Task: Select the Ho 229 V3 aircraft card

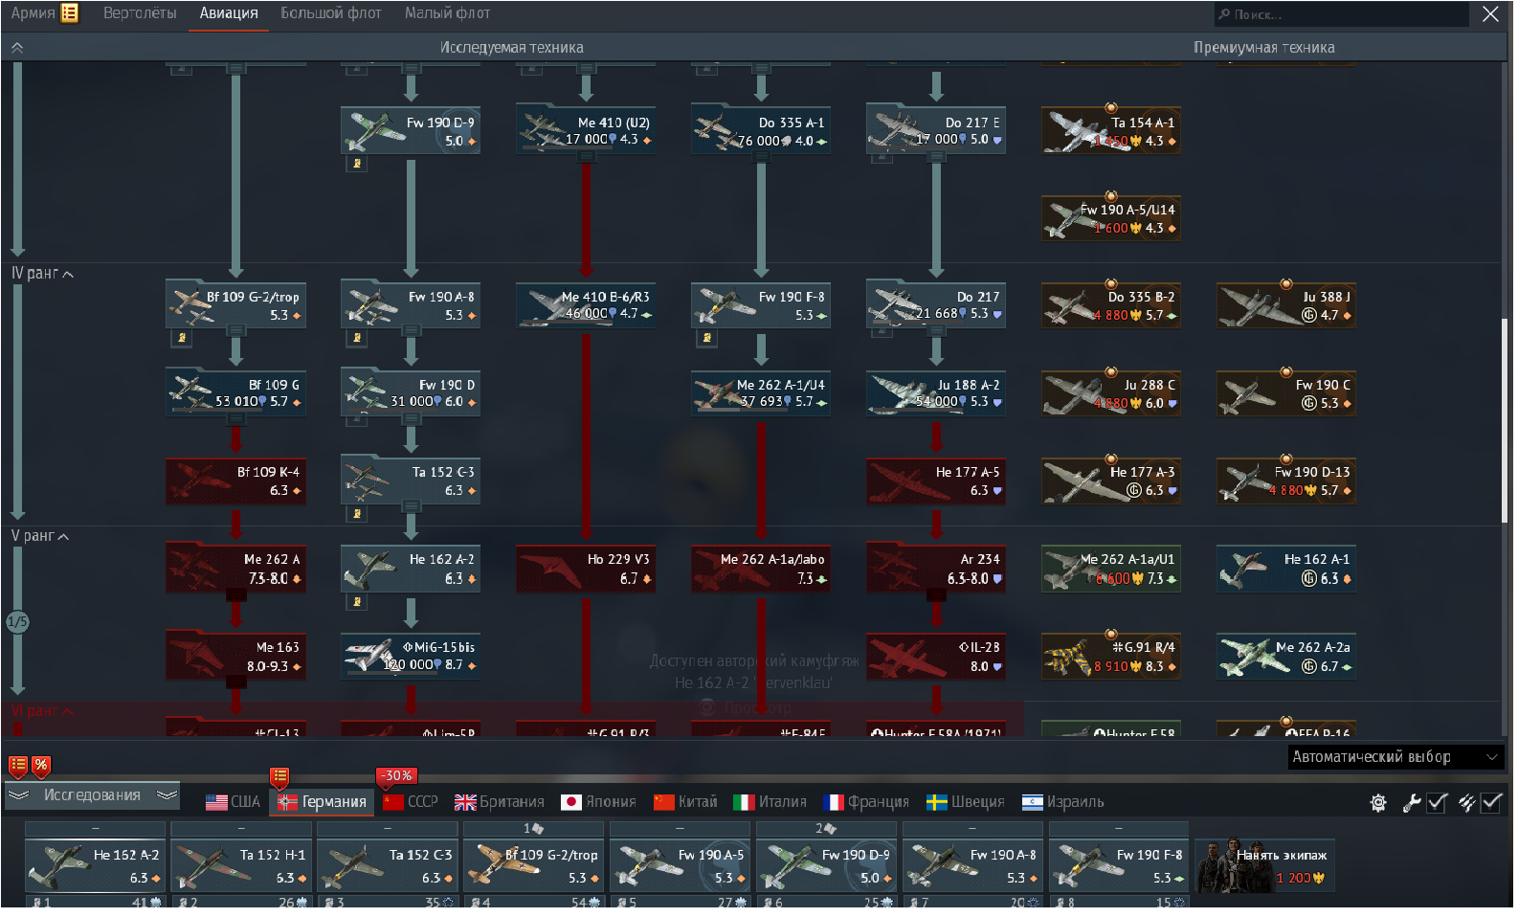Action: [x=586, y=569]
